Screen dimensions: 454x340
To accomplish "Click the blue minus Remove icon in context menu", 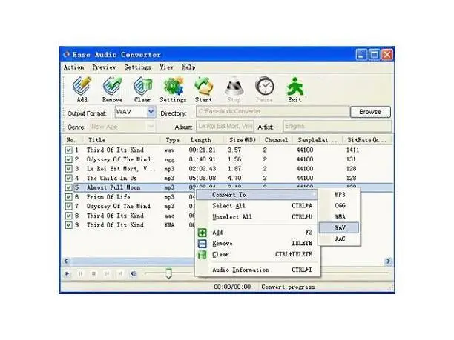I will (202, 244).
